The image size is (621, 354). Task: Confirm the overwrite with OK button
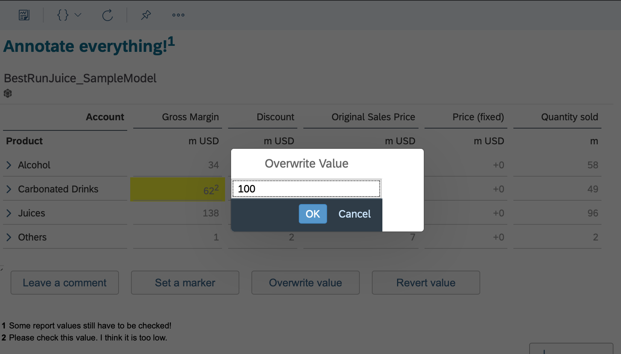pyautogui.click(x=313, y=214)
